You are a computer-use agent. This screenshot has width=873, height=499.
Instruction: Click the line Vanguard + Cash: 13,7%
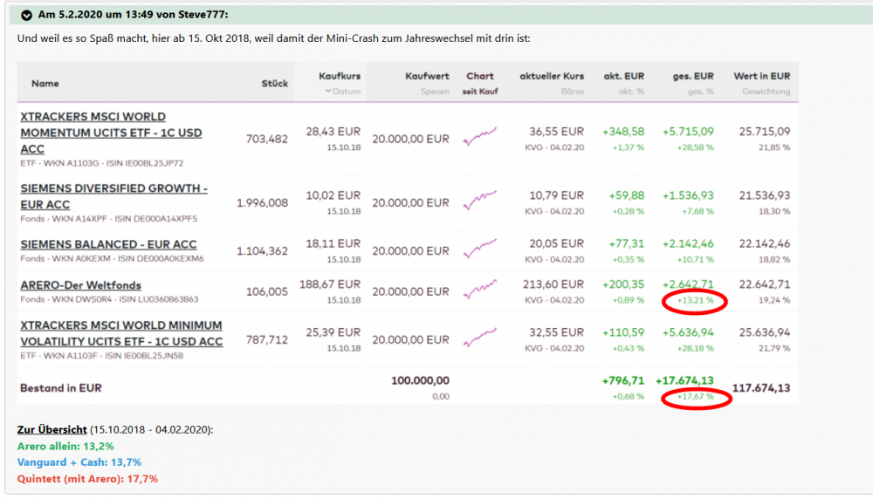79,462
